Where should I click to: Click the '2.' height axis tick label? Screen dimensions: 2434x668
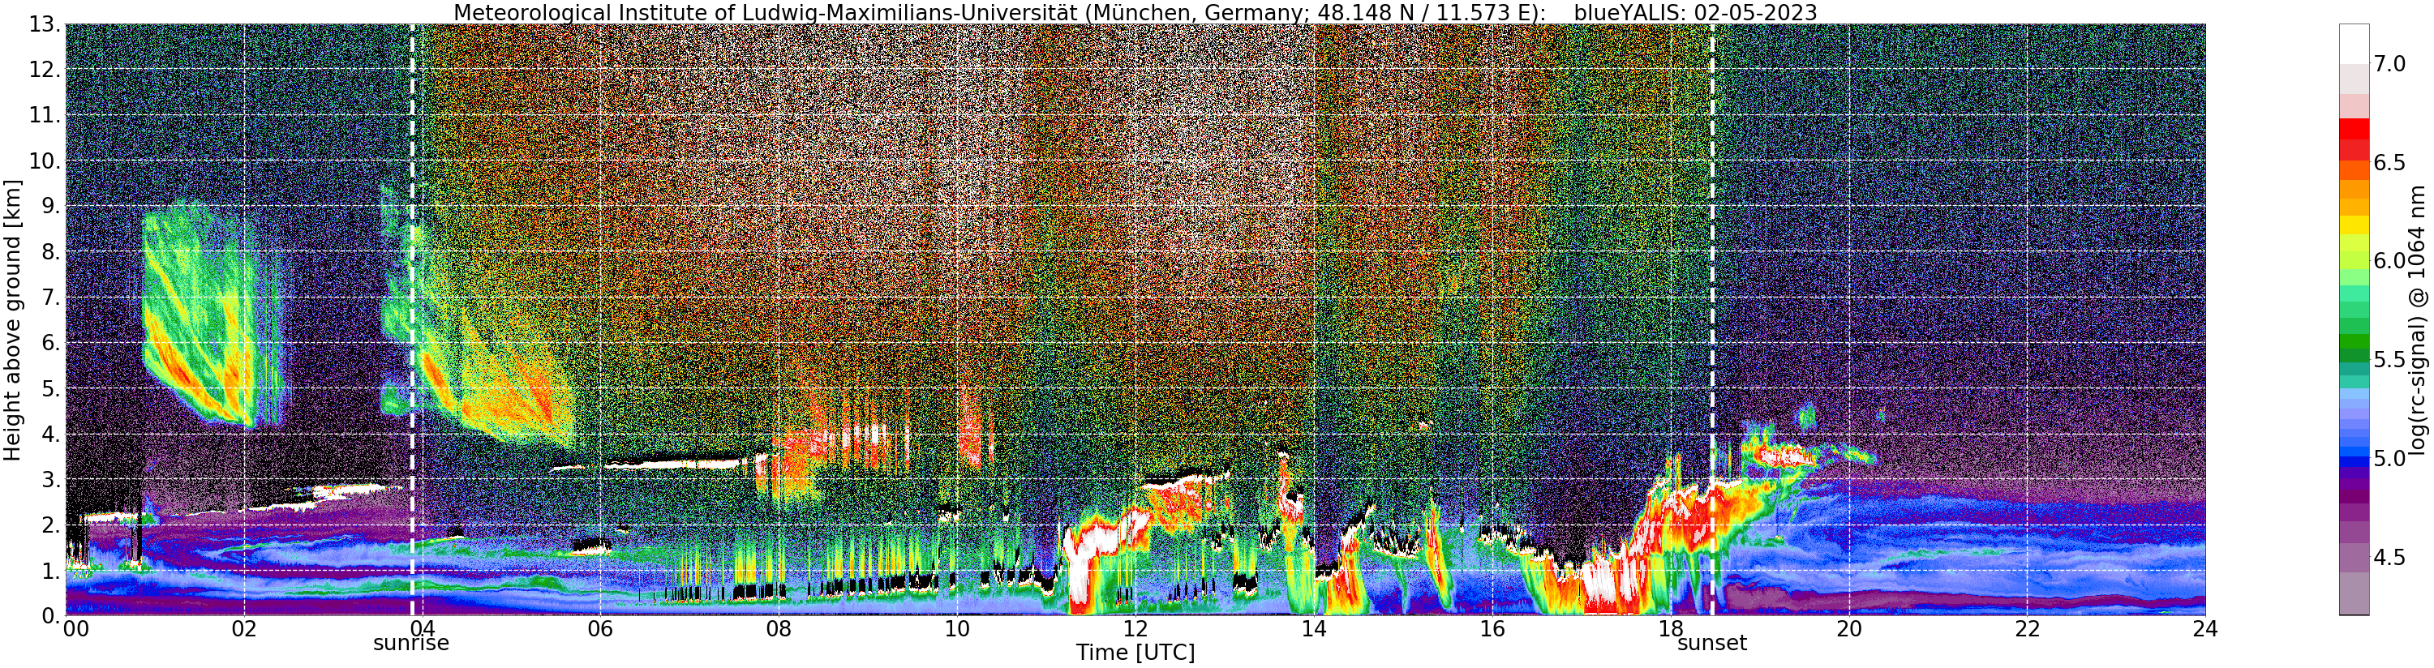(x=51, y=525)
